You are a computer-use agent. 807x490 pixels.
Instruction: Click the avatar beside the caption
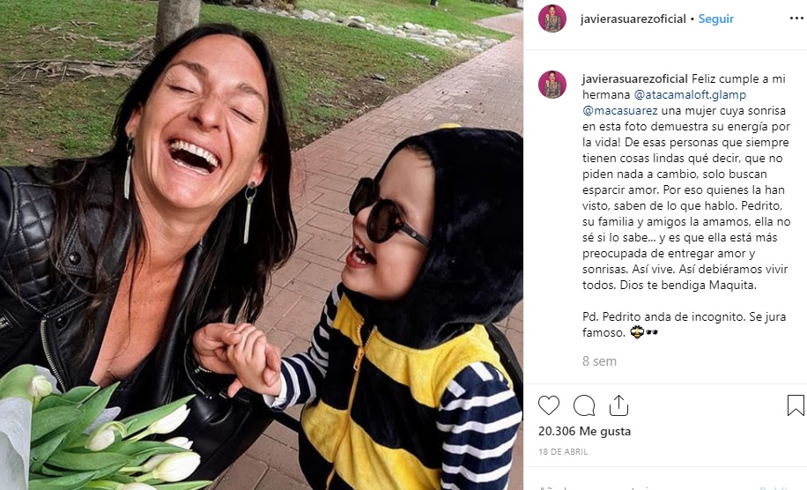pyautogui.click(x=552, y=85)
